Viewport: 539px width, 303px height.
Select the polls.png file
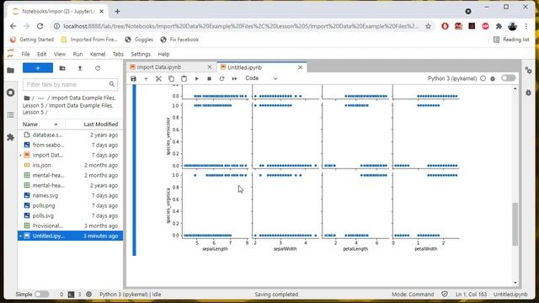pos(70,205)
